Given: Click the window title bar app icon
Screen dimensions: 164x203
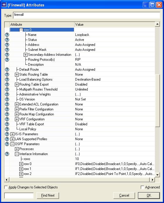Looking at the screenshot, I should (4, 5).
